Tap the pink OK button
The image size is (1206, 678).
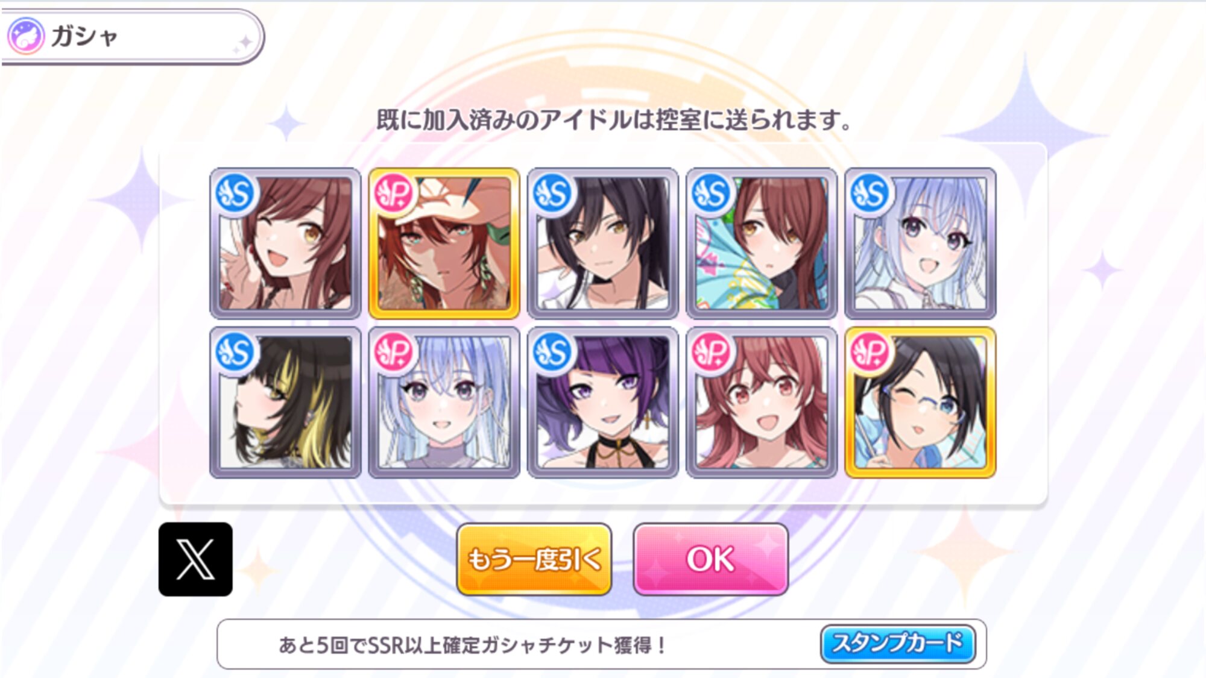[x=710, y=559]
